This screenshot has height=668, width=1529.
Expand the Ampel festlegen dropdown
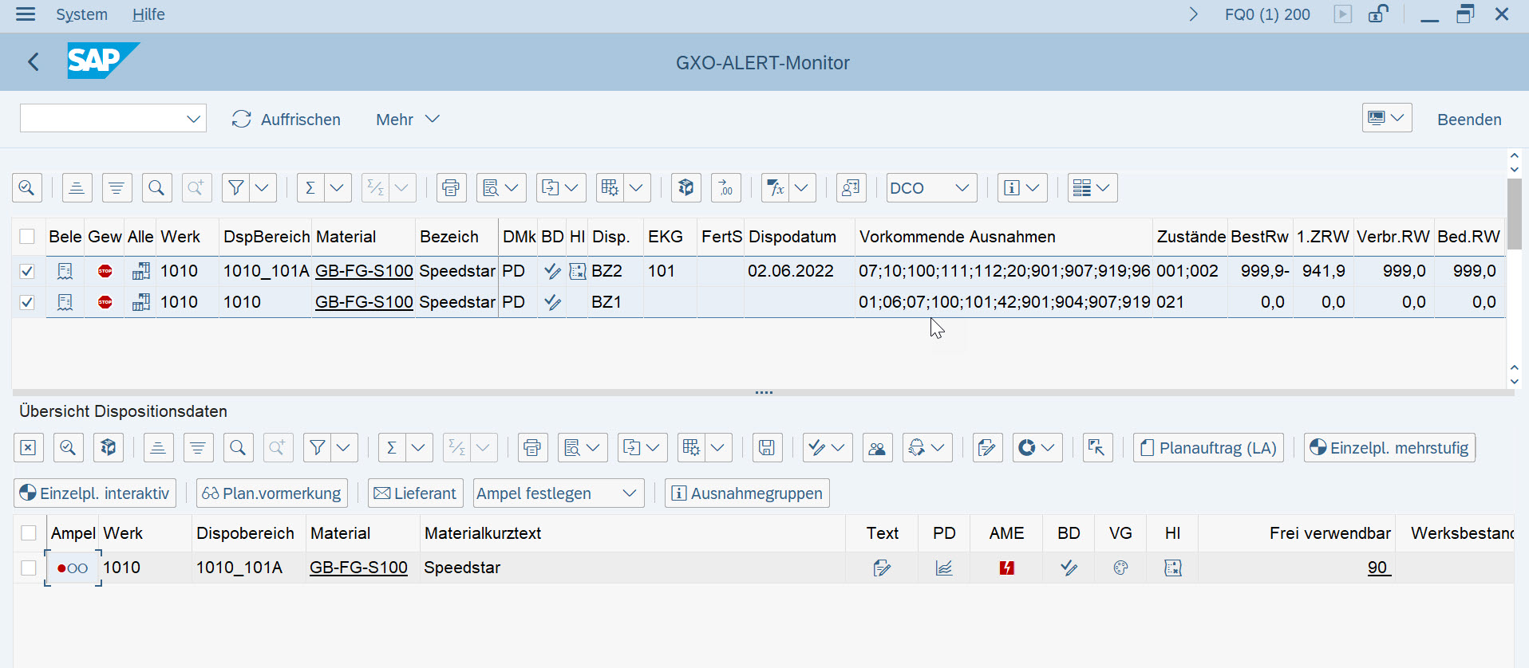559,493
